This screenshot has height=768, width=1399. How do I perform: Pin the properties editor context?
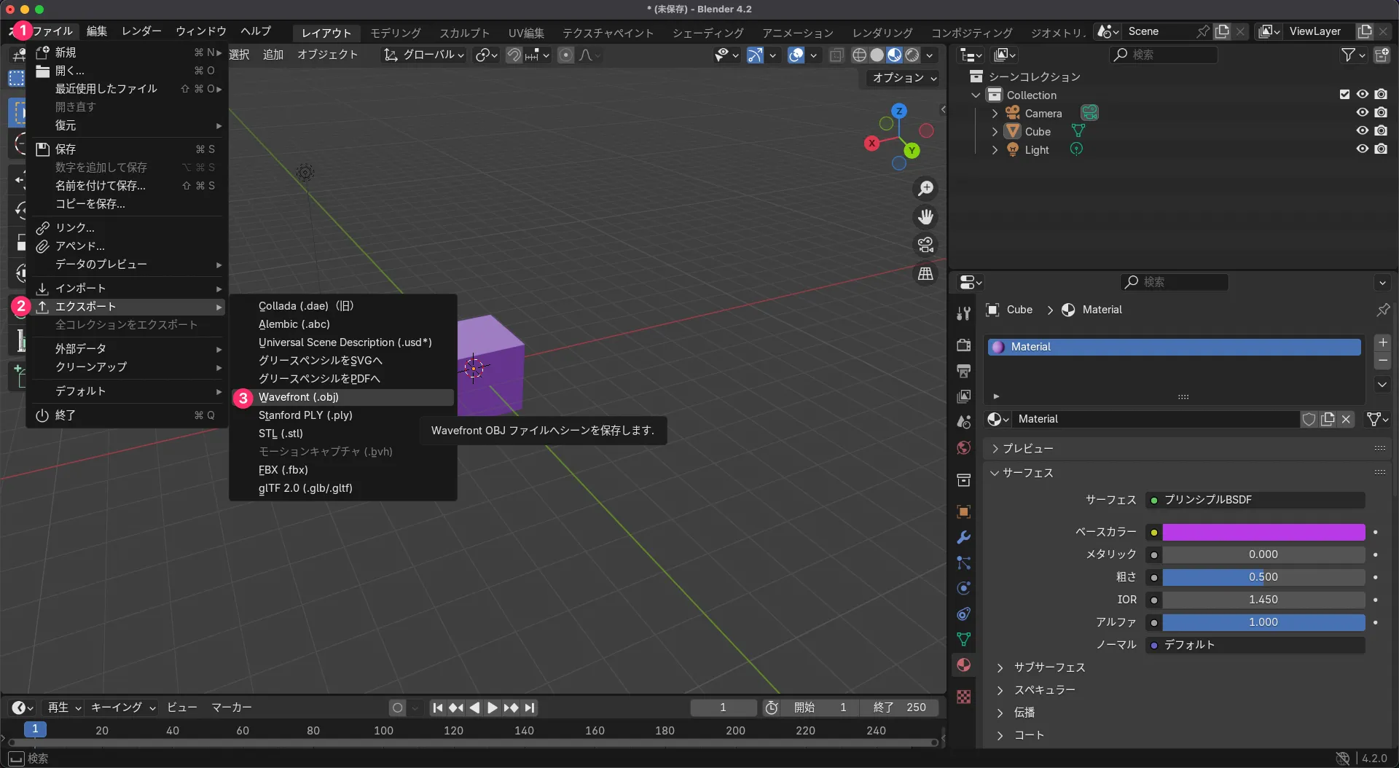point(1382,310)
